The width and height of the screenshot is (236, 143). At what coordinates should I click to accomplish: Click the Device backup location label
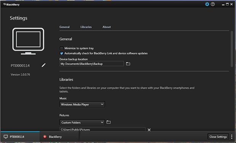pyautogui.click(x=73, y=59)
